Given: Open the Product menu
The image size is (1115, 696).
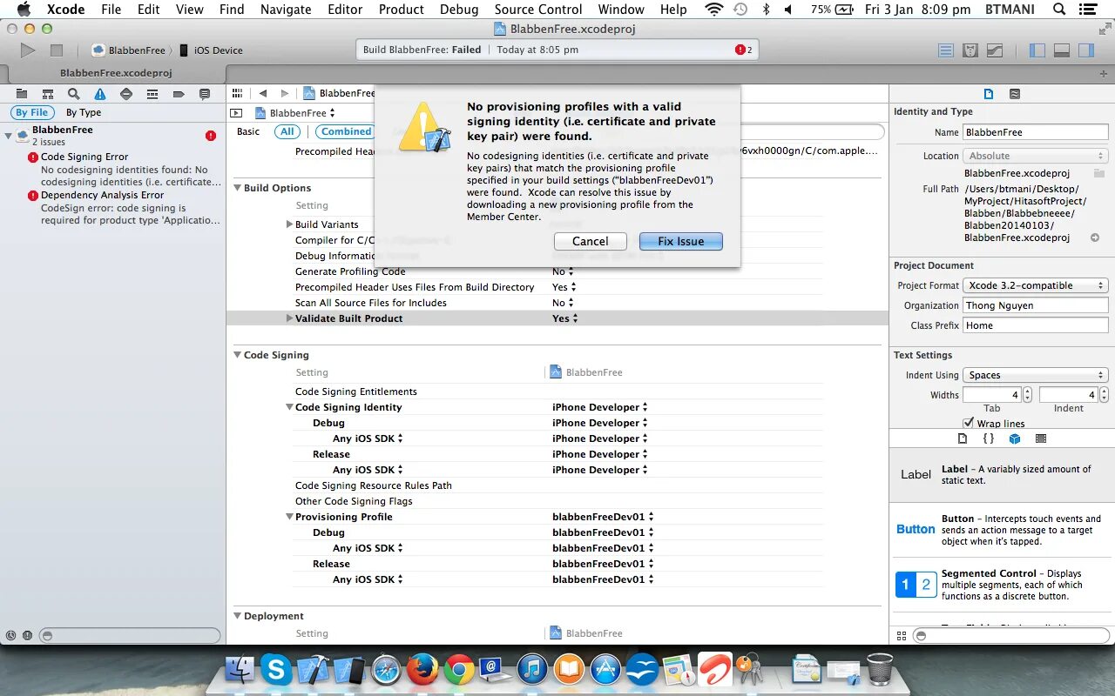Looking at the screenshot, I should (402, 10).
